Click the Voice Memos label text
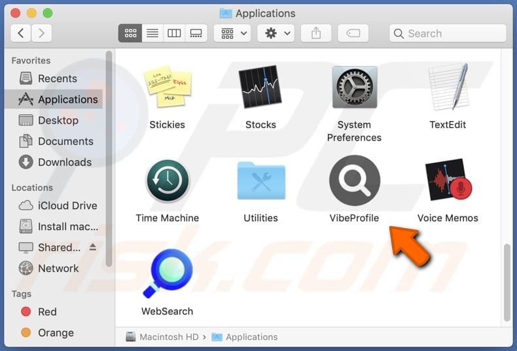 click(x=448, y=218)
